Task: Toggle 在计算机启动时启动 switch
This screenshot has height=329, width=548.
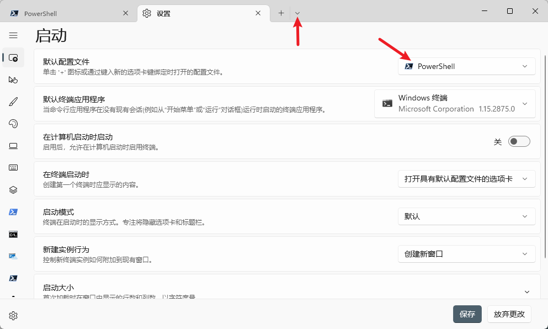Action: (x=519, y=142)
